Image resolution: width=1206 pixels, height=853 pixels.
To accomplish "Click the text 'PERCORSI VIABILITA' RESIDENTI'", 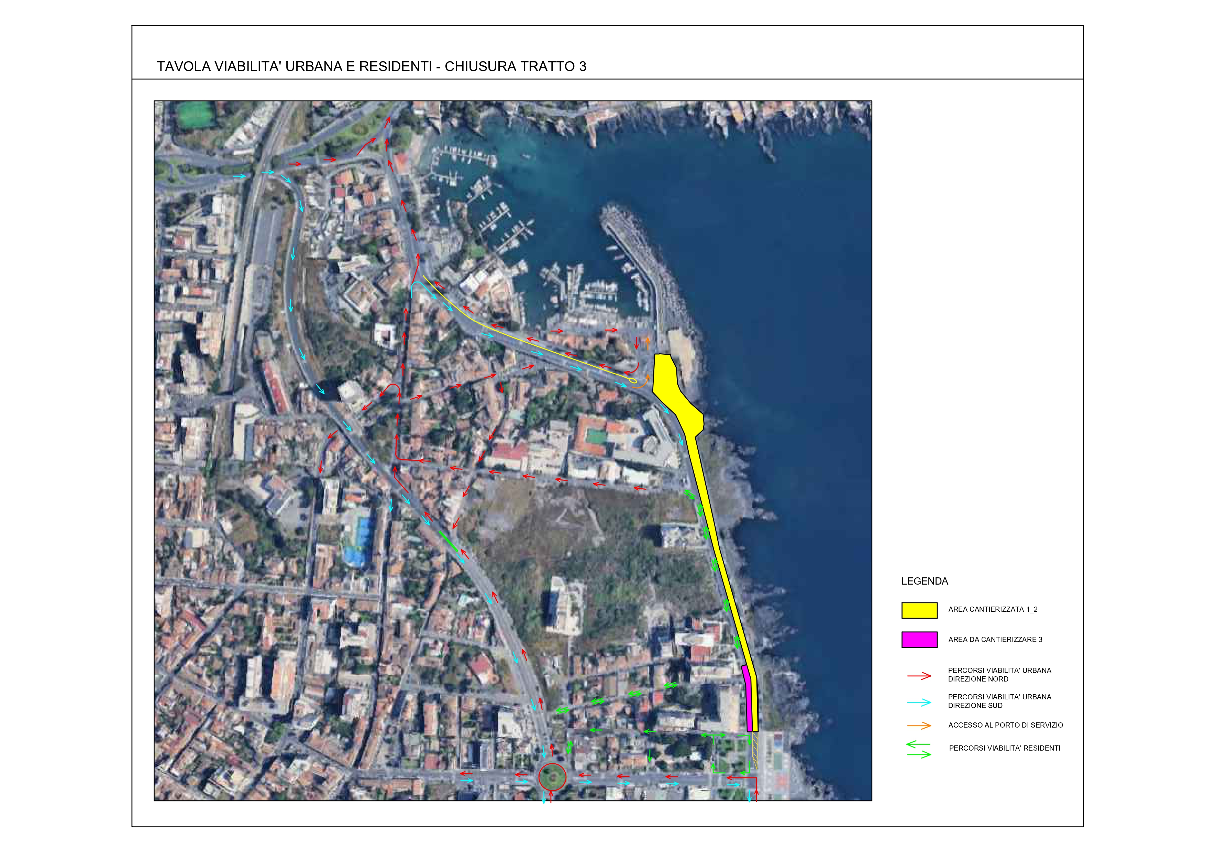I will point(1004,748).
